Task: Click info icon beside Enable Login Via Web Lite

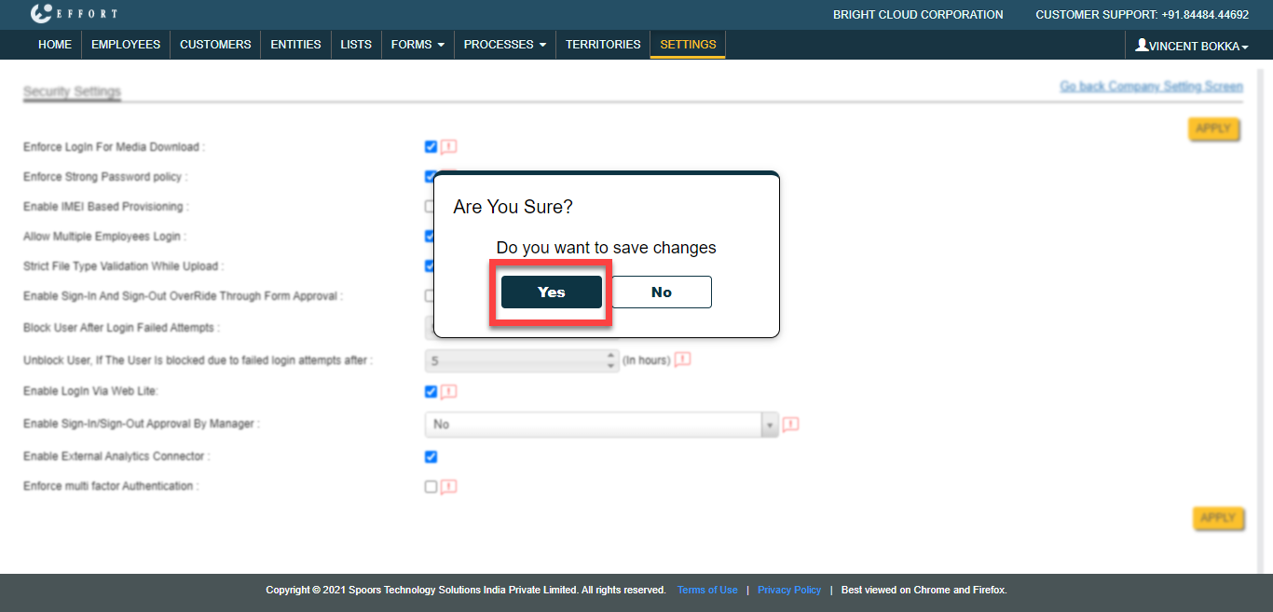Action: click(x=449, y=391)
